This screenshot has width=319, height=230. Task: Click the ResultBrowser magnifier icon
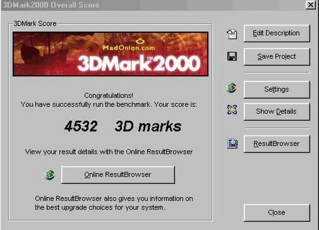(x=232, y=143)
